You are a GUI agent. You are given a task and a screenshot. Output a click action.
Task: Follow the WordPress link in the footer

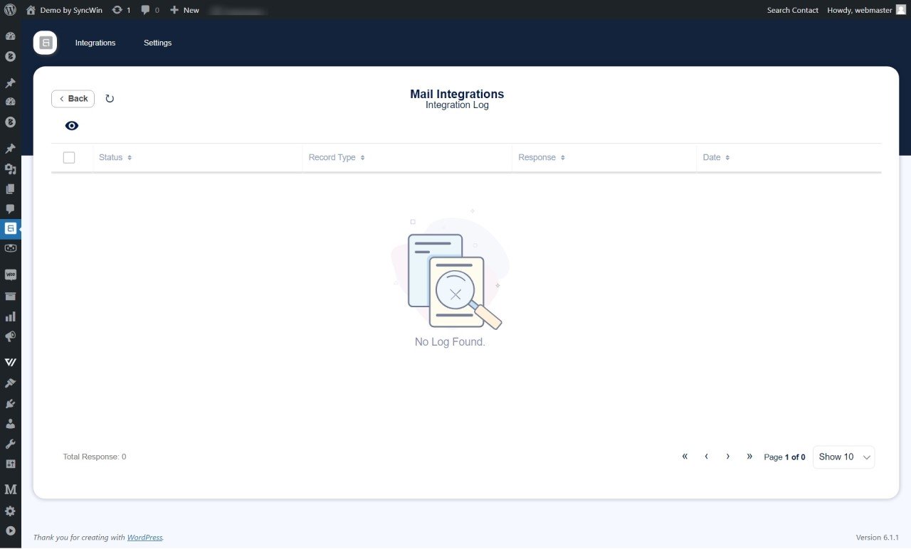[x=144, y=537]
